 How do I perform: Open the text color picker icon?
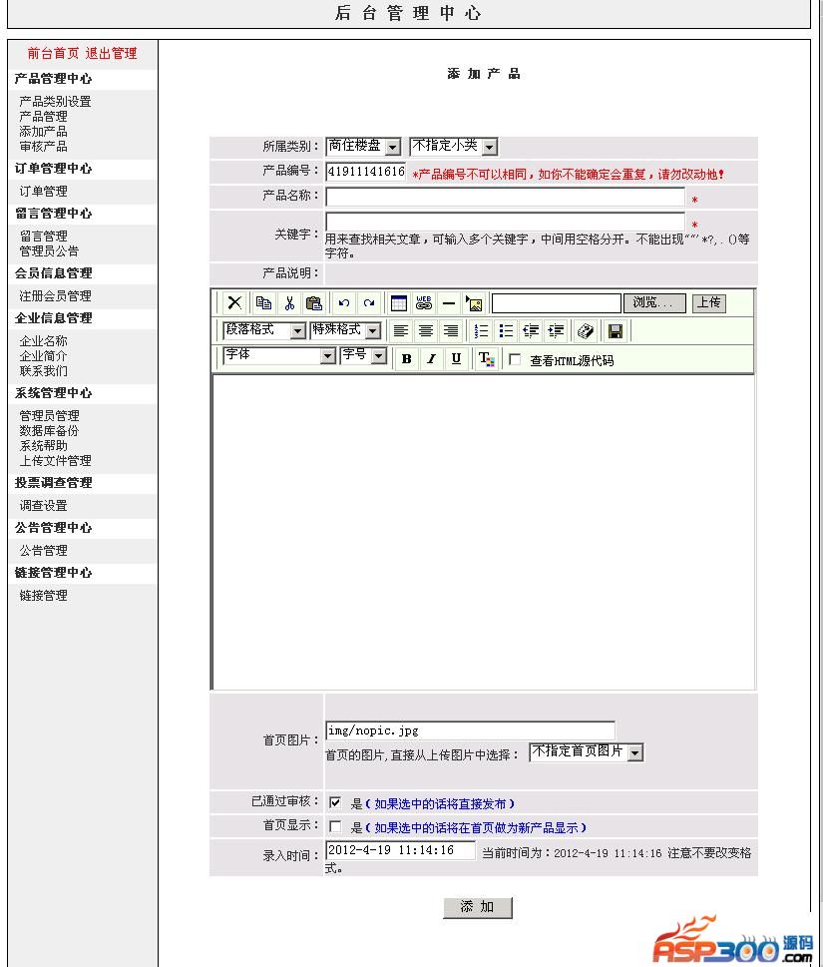click(x=486, y=358)
